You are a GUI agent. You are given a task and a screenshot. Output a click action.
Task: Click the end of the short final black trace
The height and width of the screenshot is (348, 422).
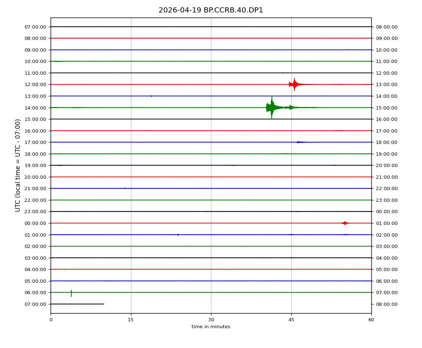pos(103,304)
